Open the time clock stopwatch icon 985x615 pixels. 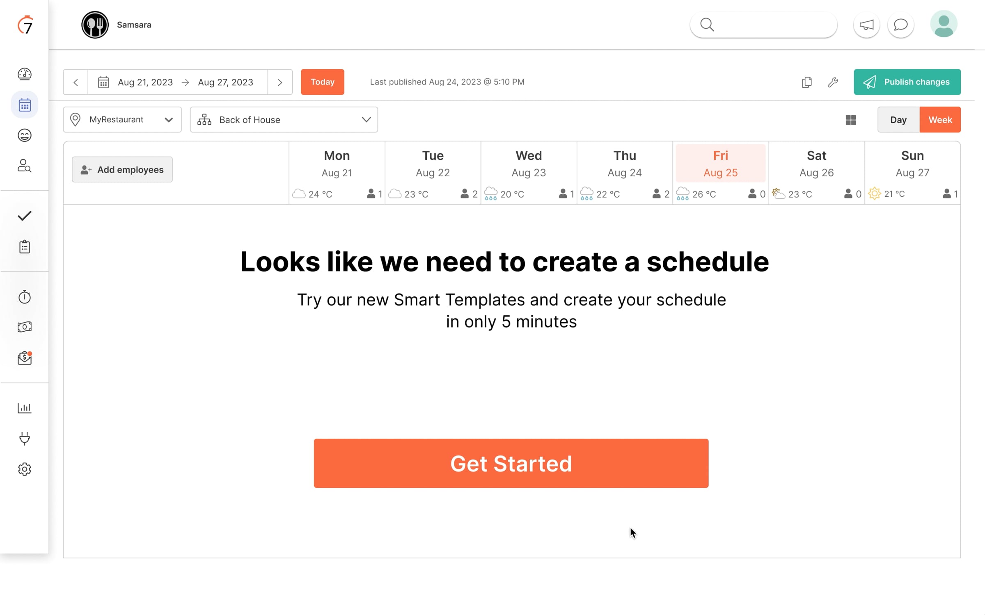25,297
